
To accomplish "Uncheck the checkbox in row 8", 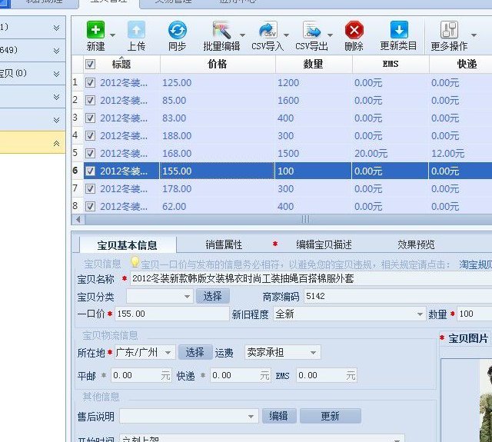I will [90, 206].
